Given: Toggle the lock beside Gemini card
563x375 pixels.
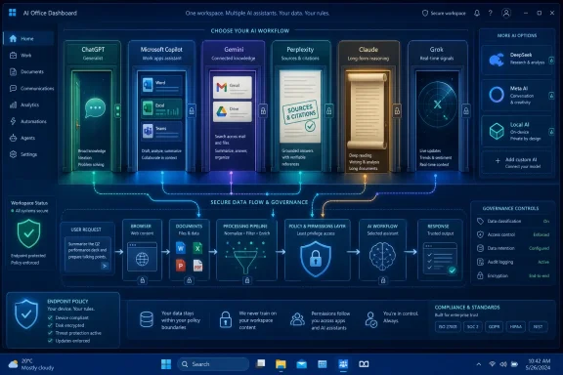Looking at the screenshot, I should pos(263,111).
